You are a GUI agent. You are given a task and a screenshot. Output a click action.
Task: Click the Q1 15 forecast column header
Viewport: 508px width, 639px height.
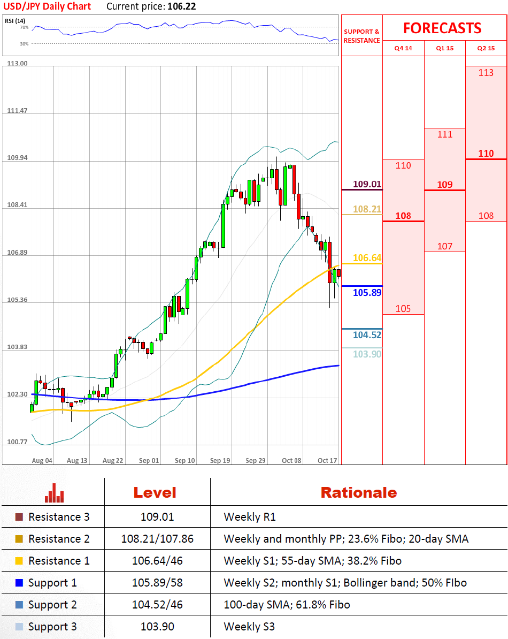(x=444, y=48)
